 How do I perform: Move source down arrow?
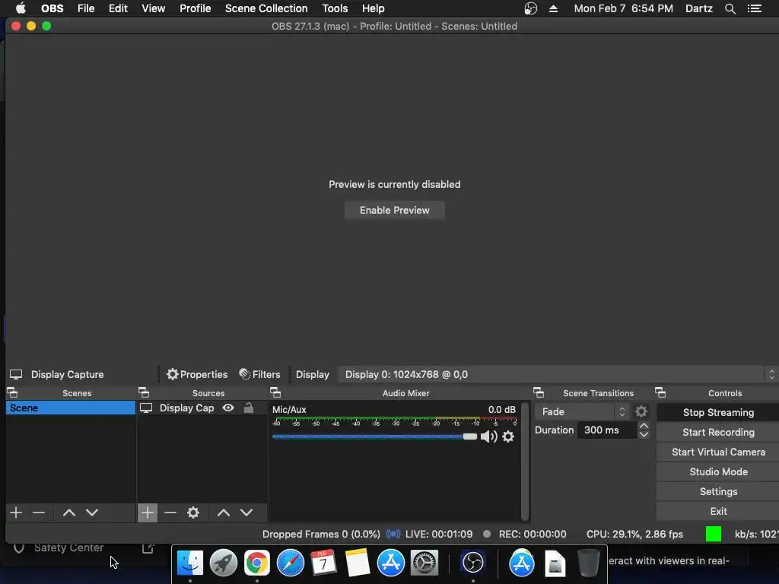point(246,513)
